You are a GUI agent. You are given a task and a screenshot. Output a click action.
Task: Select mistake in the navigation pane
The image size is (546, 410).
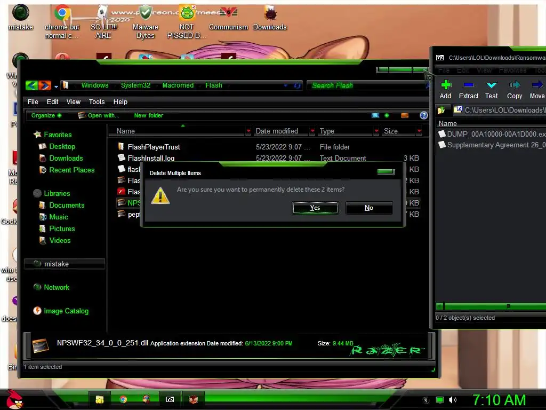pos(65,264)
